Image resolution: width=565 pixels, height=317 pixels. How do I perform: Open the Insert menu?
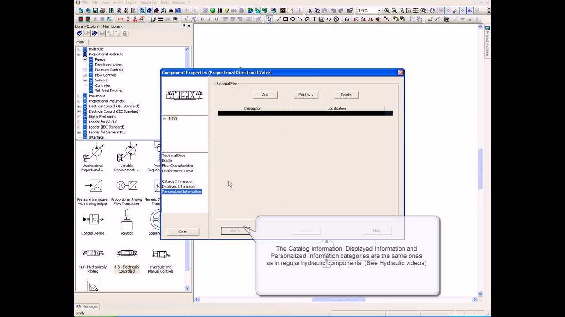(x=117, y=3)
